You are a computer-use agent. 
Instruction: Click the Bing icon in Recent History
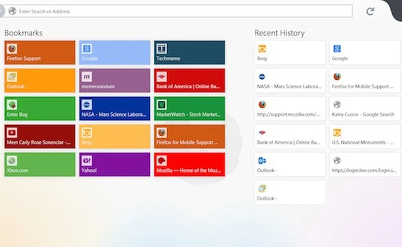[x=262, y=48]
